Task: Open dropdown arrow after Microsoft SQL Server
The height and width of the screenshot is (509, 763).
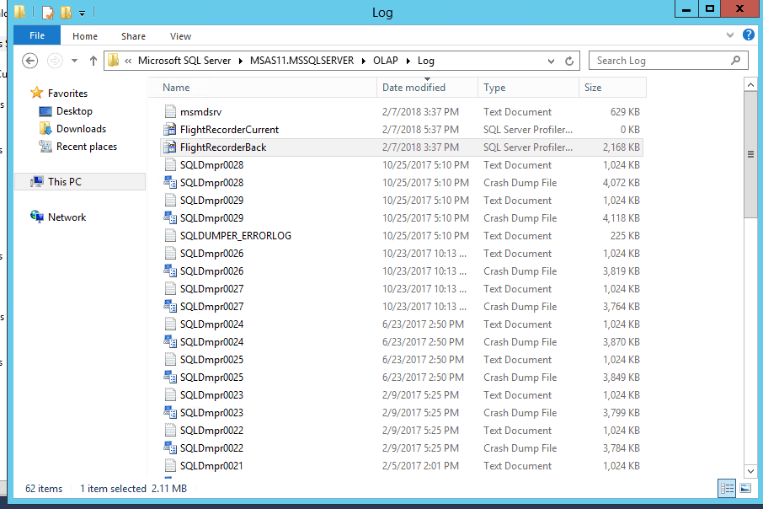Action: point(240,61)
